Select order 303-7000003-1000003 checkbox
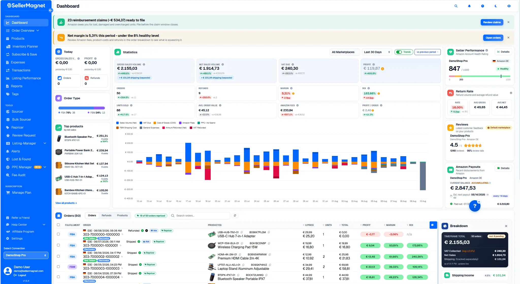Viewport: 520px width, 284px height. tap(58, 267)
